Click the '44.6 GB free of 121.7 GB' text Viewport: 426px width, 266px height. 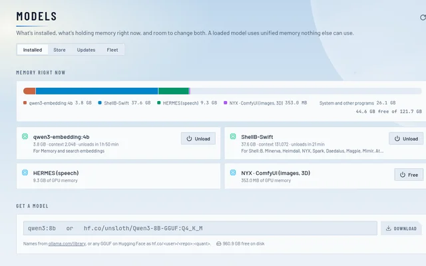coord(389,112)
